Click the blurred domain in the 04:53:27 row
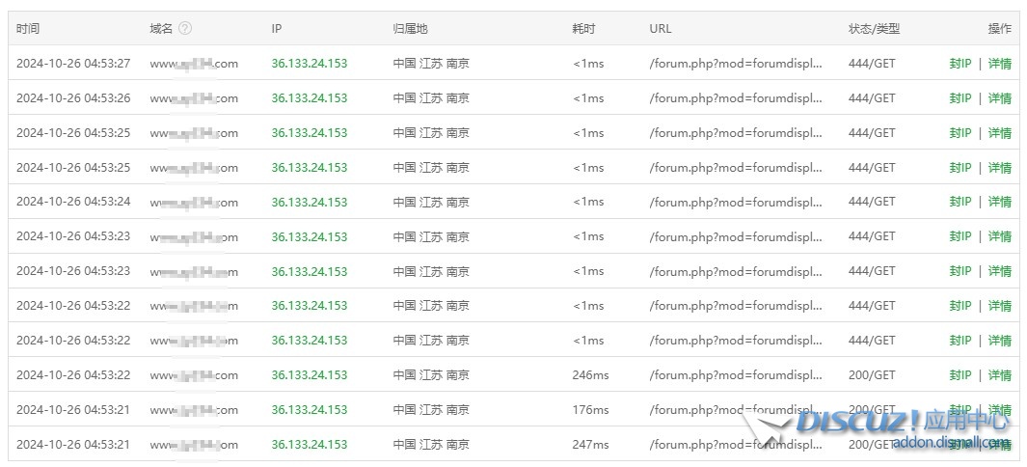 [194, 64]
